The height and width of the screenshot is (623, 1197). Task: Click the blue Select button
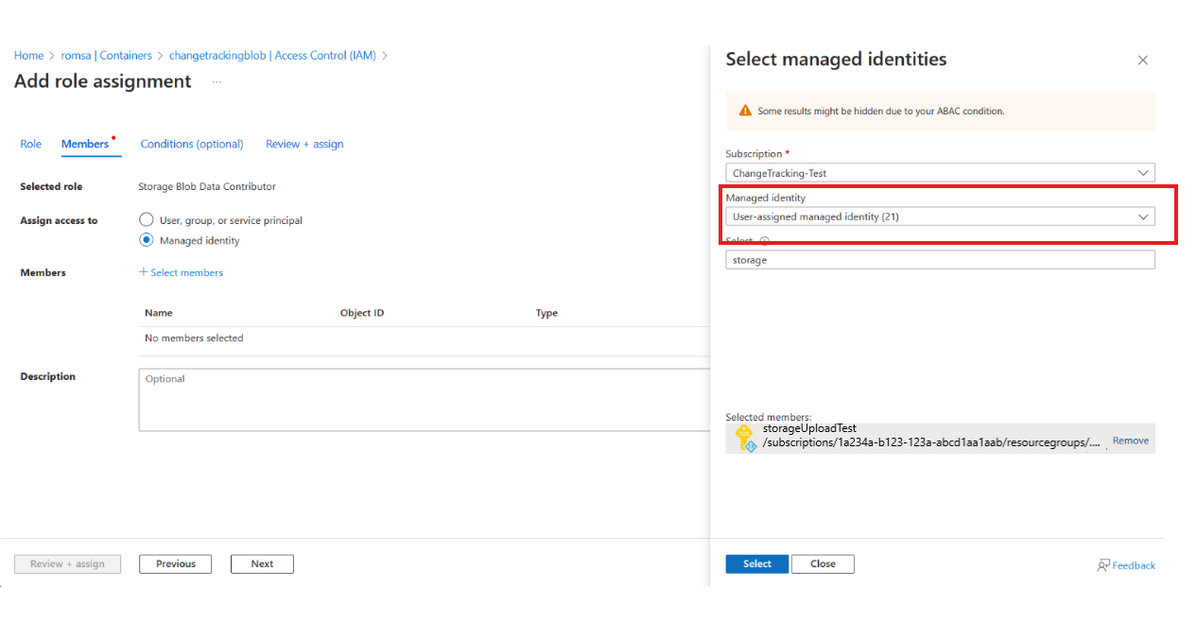click(756, 562)
